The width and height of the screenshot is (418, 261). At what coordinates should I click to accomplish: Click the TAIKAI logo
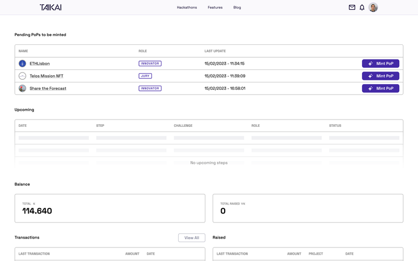50,7
